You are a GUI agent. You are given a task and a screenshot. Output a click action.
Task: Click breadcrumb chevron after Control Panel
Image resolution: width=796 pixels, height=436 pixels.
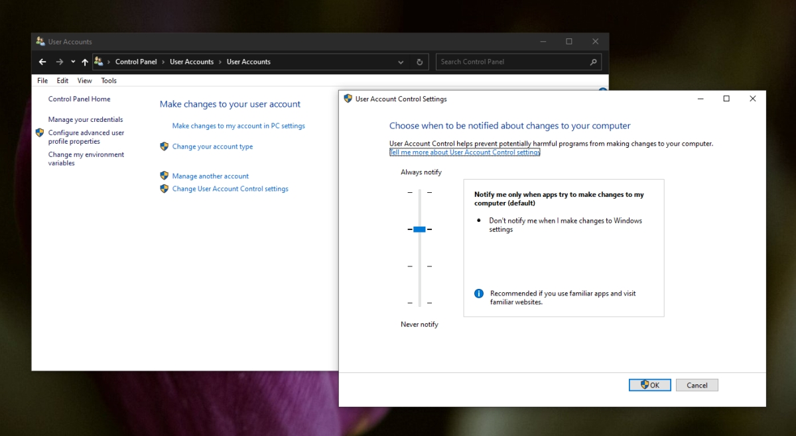pyautogui.click(x=163, y=62)
